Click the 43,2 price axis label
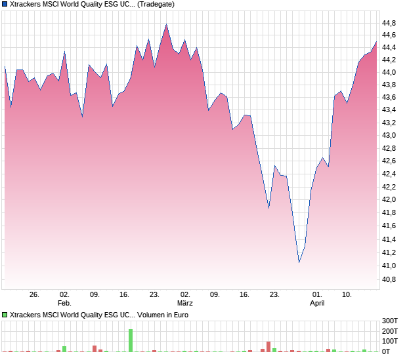Screen dimensions: 407x358 389,123
